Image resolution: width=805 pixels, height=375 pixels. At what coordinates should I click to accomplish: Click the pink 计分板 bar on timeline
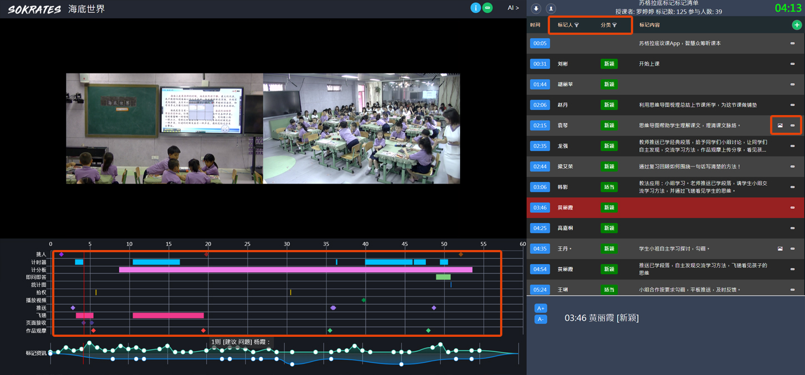click(x=295, y=270)
